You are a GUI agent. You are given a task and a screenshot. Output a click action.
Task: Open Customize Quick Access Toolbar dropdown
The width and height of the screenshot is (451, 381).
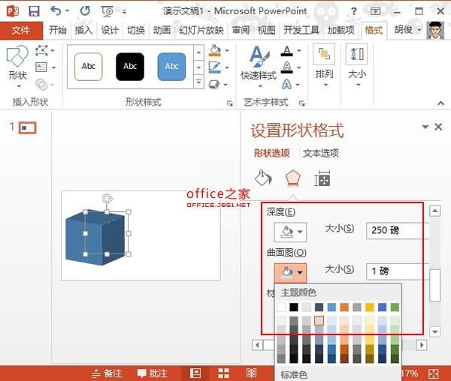point(124,12)
